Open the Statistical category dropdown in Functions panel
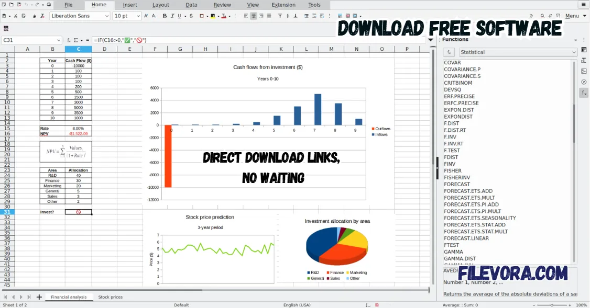The width and height of the screenshot is (590, 308). tap(518, 52)
